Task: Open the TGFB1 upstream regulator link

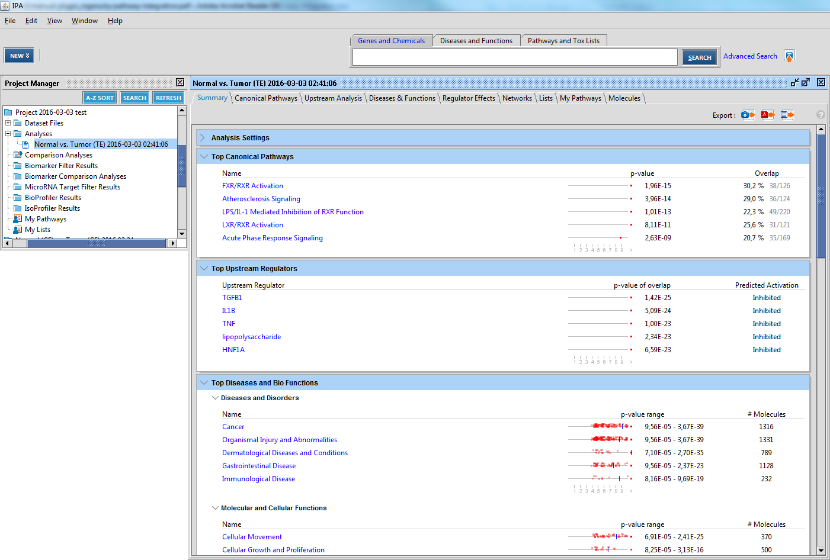Action: [x=232, y=298]
